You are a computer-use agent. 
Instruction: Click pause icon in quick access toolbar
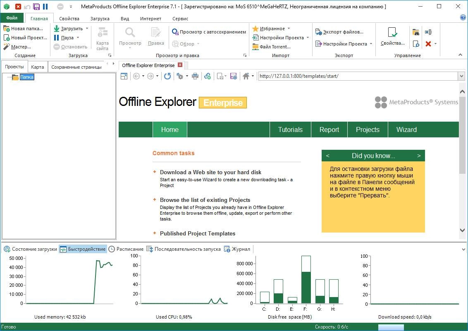point(45,6)
